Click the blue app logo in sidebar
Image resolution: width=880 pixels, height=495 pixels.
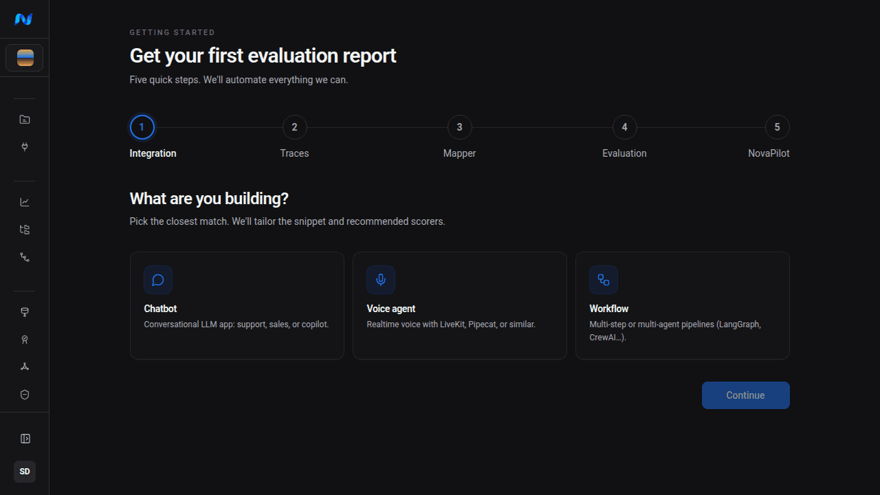click(x=23, y=19)
